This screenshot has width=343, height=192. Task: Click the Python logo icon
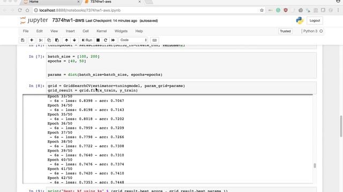coord(300,20)
